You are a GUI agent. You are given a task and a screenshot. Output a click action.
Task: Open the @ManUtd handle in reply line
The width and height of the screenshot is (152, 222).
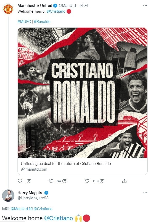pyautogui.click(x=19, y=209)
